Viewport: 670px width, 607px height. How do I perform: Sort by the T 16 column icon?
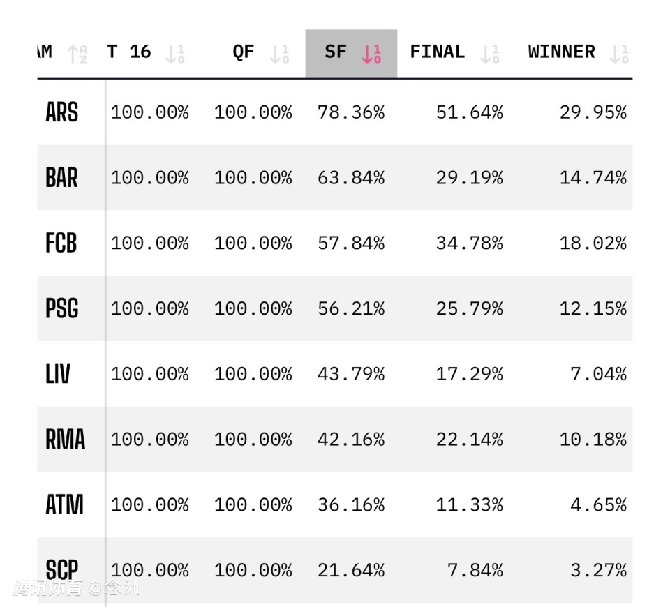(174, 54)
